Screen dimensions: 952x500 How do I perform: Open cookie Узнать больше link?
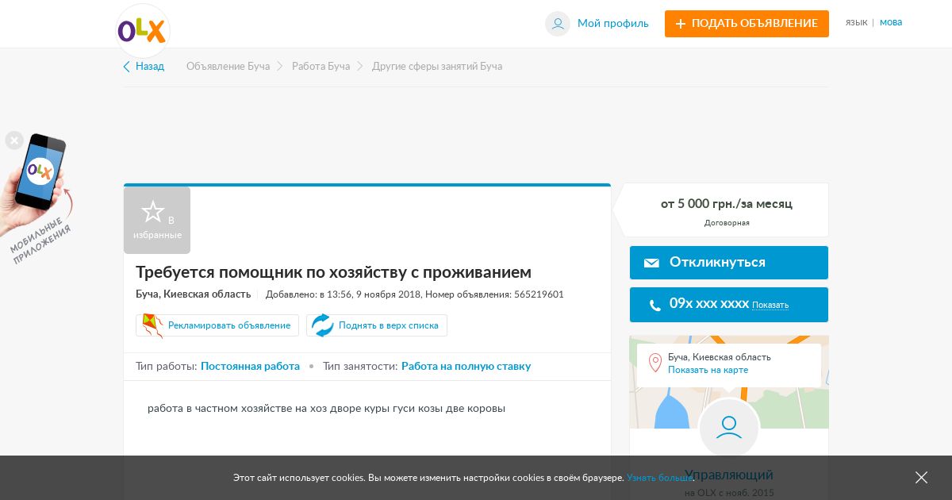click(x=660, y=478)
